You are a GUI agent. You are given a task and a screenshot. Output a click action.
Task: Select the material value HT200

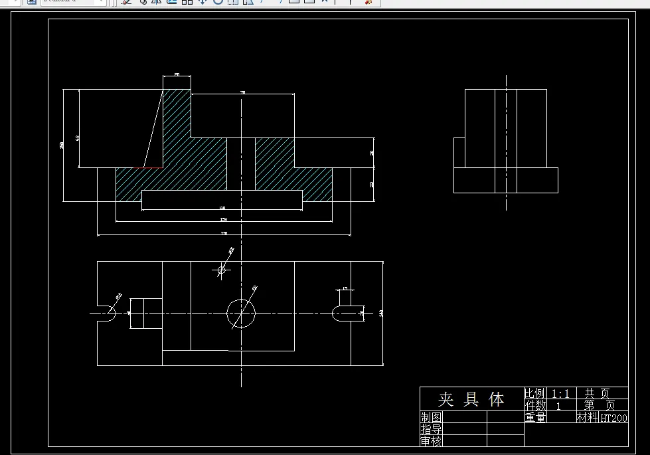point(613,418)
